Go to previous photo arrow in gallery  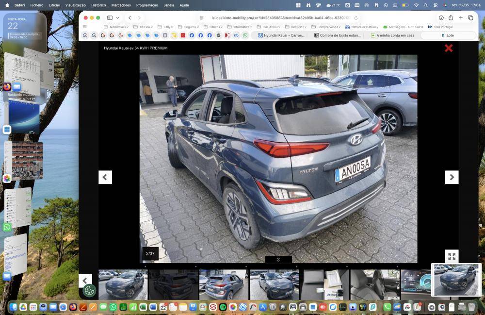pyautogui.click(x=105, y=177)
